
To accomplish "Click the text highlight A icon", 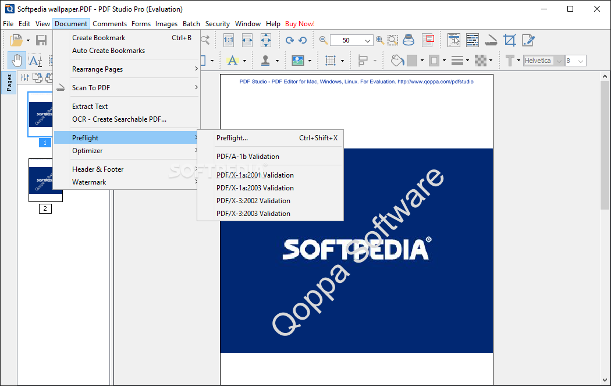I will point(233,61).
